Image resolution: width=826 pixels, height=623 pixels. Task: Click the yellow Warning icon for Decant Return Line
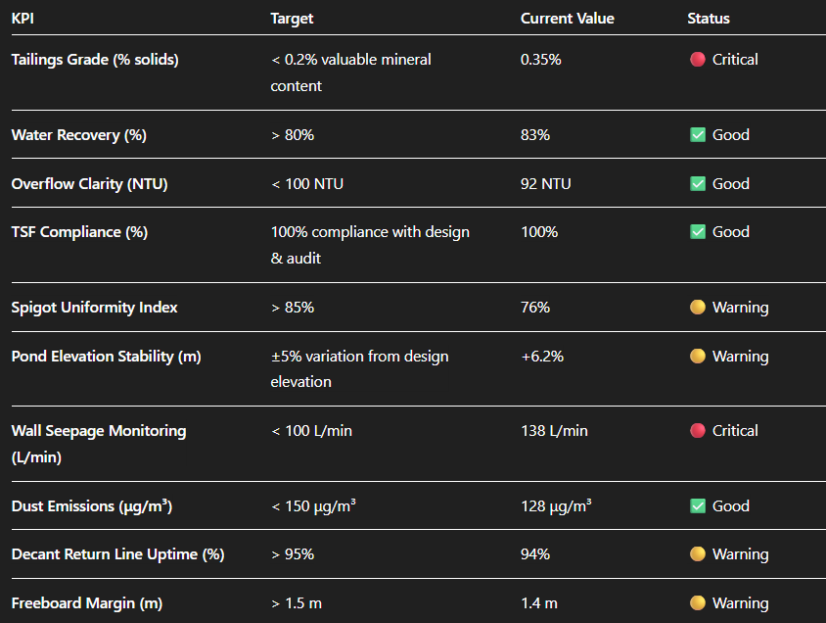tap(698, 554)
